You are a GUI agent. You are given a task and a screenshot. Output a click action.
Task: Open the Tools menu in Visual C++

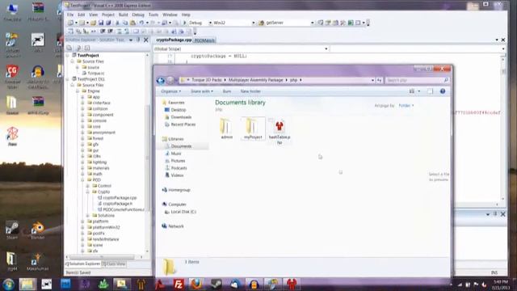153,15
